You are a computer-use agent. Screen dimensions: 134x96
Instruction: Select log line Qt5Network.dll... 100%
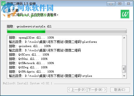tap(31, 63)
